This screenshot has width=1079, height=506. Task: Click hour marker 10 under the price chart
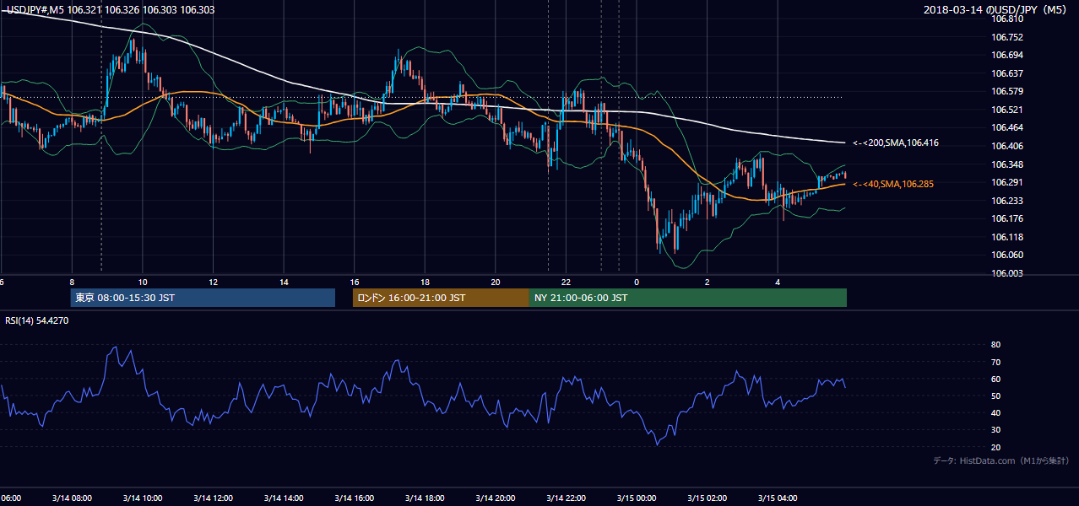tap(143, 283)
